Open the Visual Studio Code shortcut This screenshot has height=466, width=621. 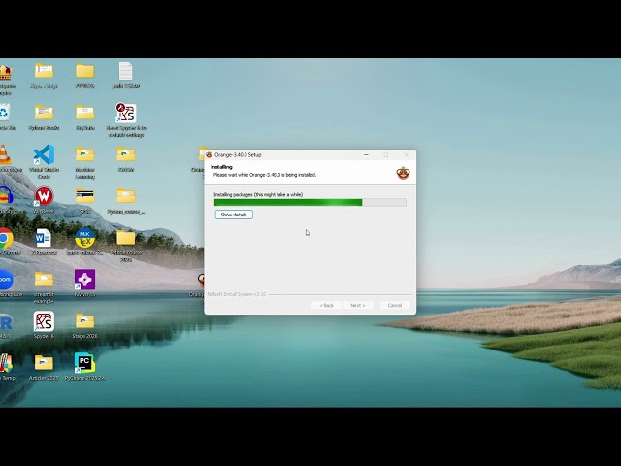click(x=44, y=155)
